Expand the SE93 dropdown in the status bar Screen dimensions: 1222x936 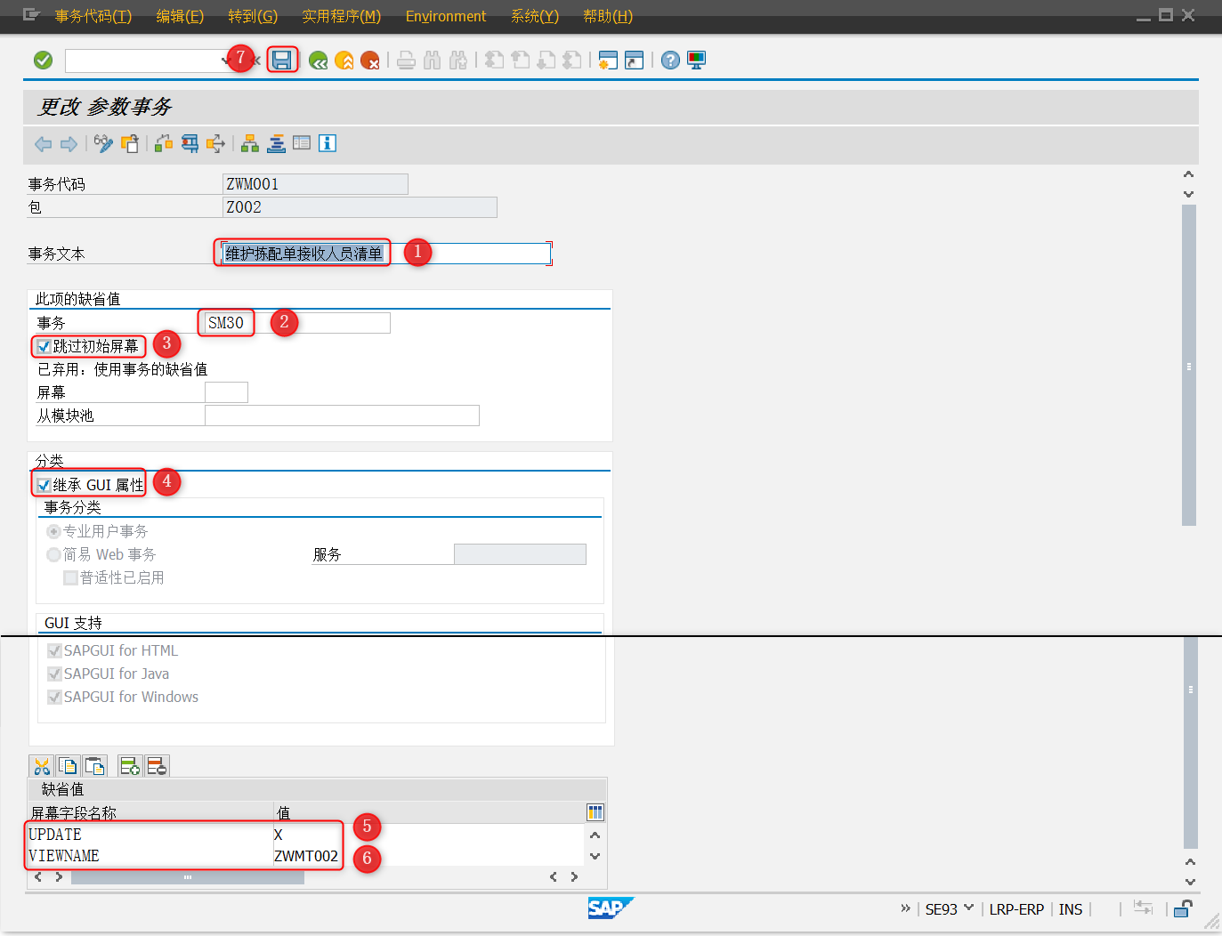(x=969, y=908)
